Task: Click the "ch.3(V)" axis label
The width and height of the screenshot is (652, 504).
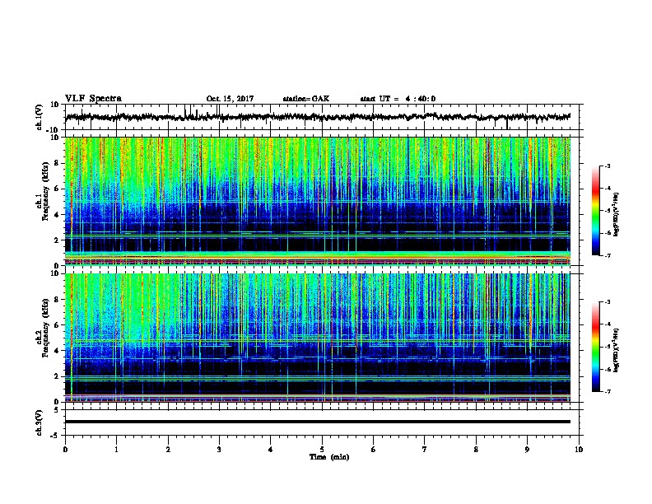Action: point(40,423)
